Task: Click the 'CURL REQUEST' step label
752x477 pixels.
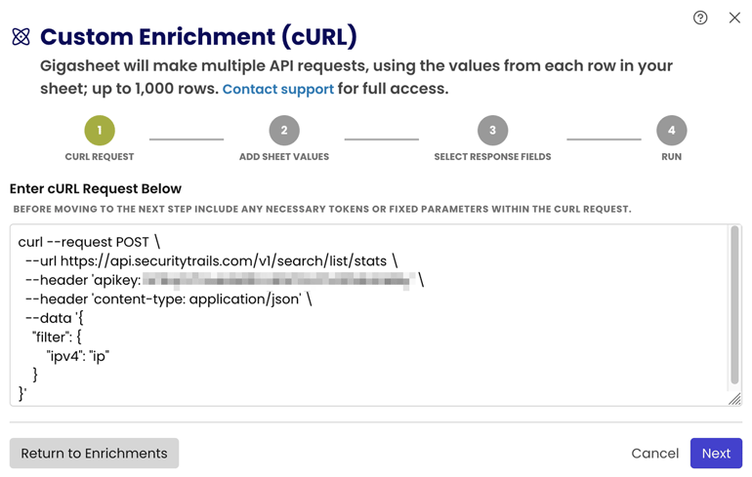Action: tap(100, 157)
